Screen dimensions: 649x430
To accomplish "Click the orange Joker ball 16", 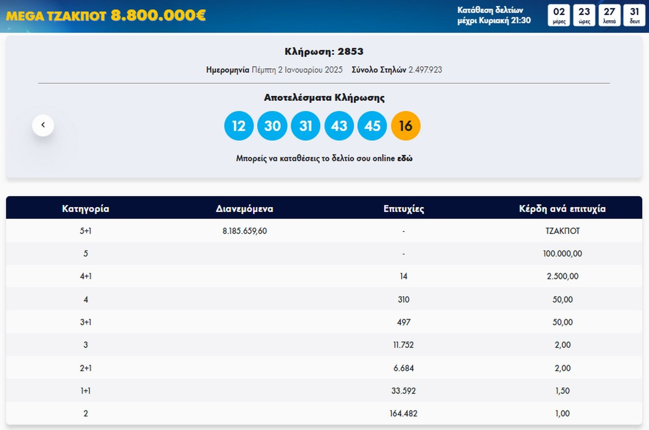I will (x=405, y=126).
